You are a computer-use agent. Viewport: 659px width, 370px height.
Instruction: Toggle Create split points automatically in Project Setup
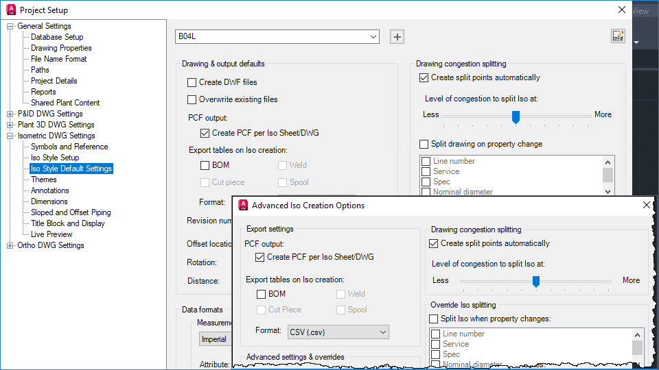click(x=424, y=77)
